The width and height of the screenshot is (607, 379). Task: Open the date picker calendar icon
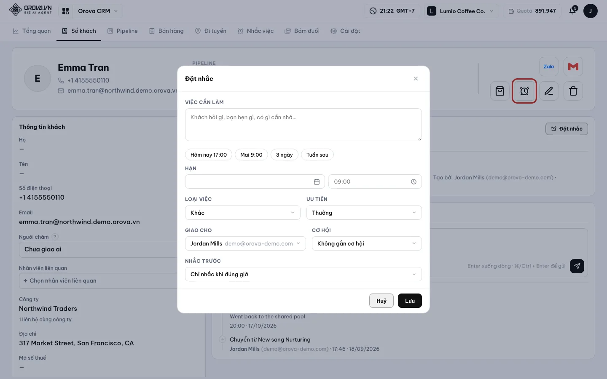[317, 182]
